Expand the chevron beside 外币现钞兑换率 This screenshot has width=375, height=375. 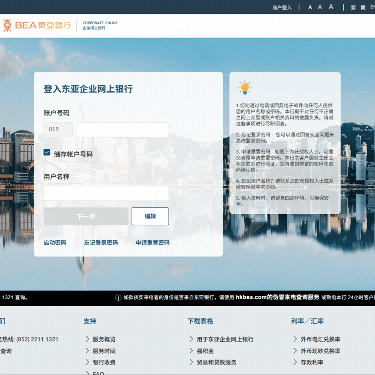click(295, 351)
